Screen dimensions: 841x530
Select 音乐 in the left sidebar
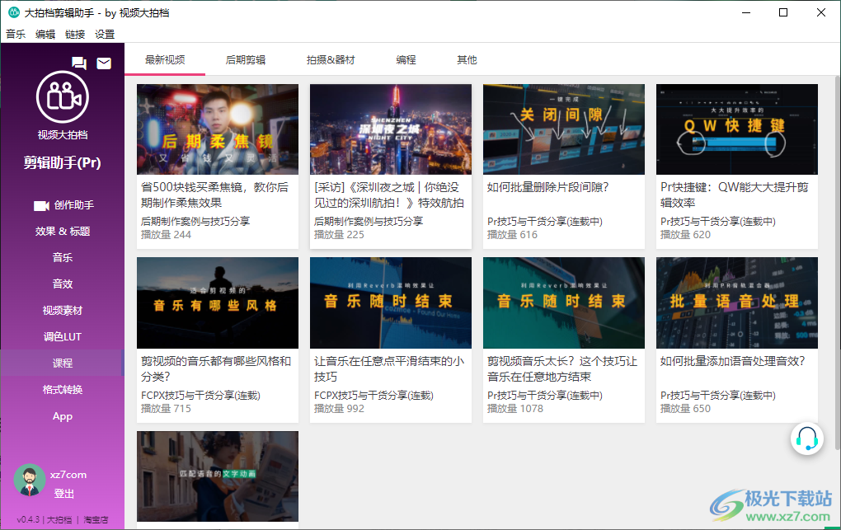(62, 257)
